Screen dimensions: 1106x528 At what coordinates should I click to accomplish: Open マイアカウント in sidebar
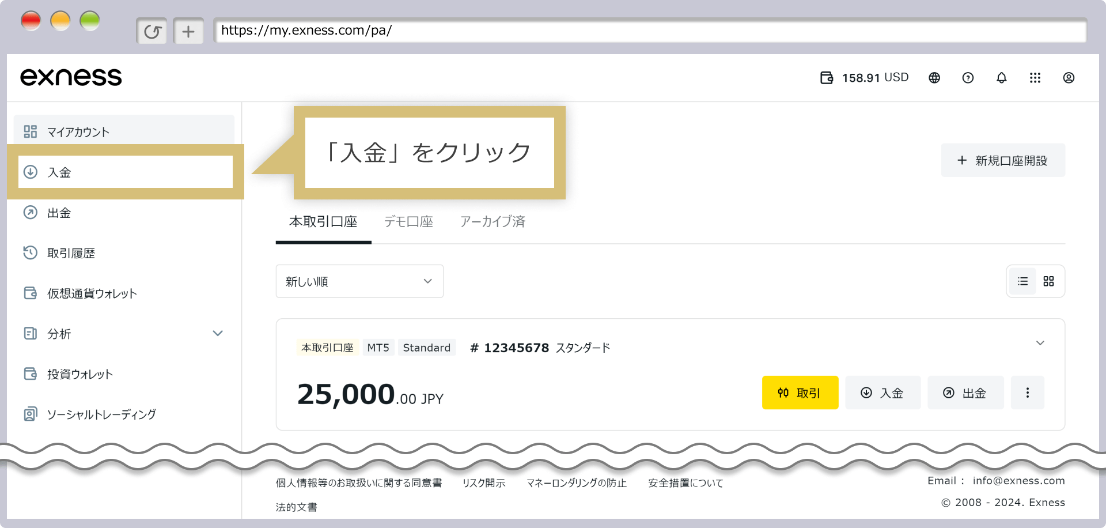(x=124, y=131)
